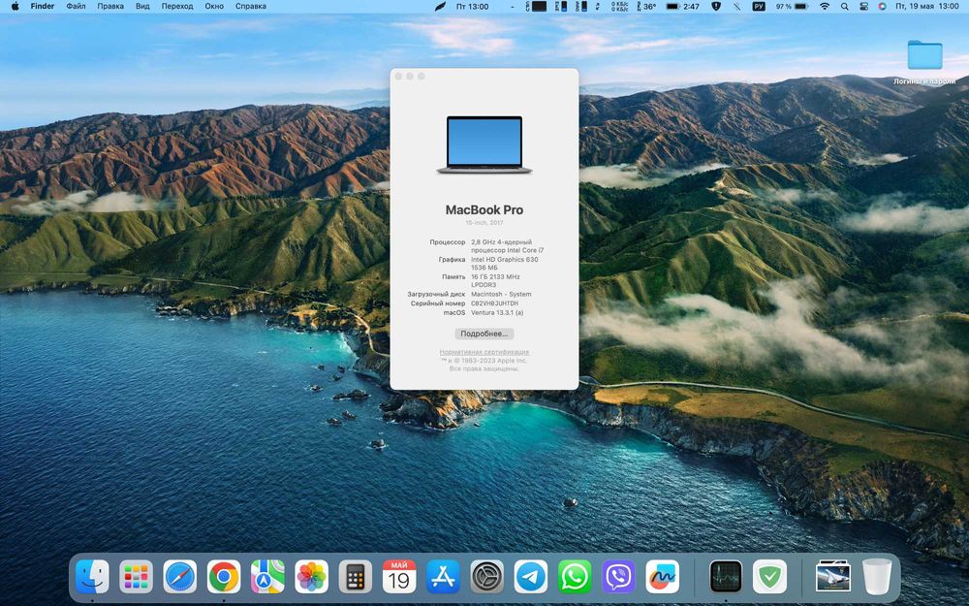This screenshot has height=606, width=969.
Task: Launch WhatsApp from the Dock
Action: click(x=575, y=577)
